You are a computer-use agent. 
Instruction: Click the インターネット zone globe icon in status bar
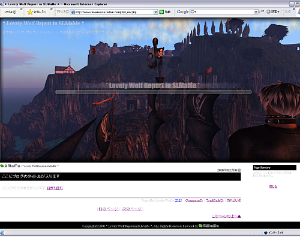(266, 233)
